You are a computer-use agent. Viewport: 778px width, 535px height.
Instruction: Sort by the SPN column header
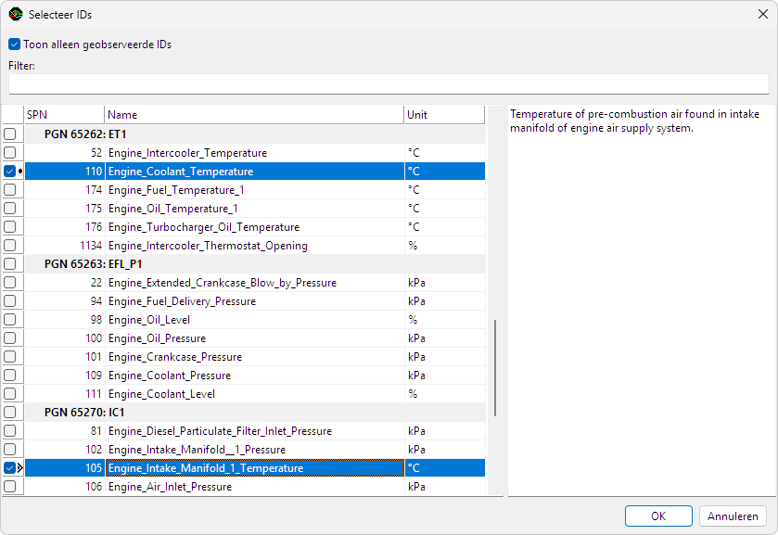pyautogui.click(x=64, y=115)
